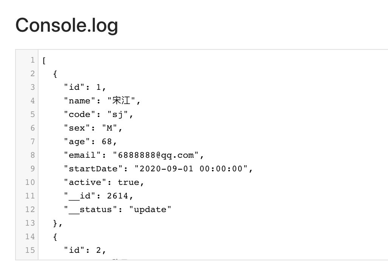This screenshot has width=388, height=280.
Task: Click line number 9 in the gutter
Action: pyautogui.click(x=32, y=169)
